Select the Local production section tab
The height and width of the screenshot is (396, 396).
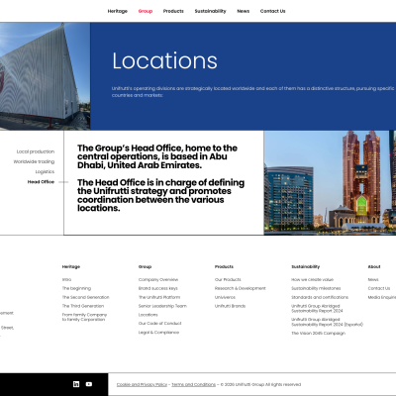tap(36, 151)
